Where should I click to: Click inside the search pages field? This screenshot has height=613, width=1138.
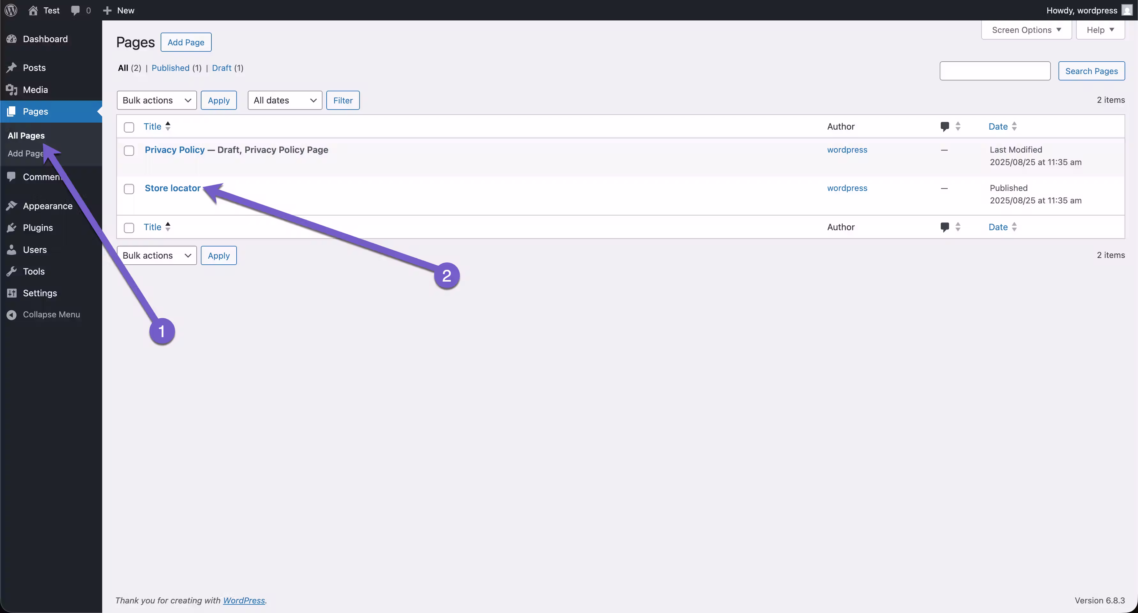(994, 71)
